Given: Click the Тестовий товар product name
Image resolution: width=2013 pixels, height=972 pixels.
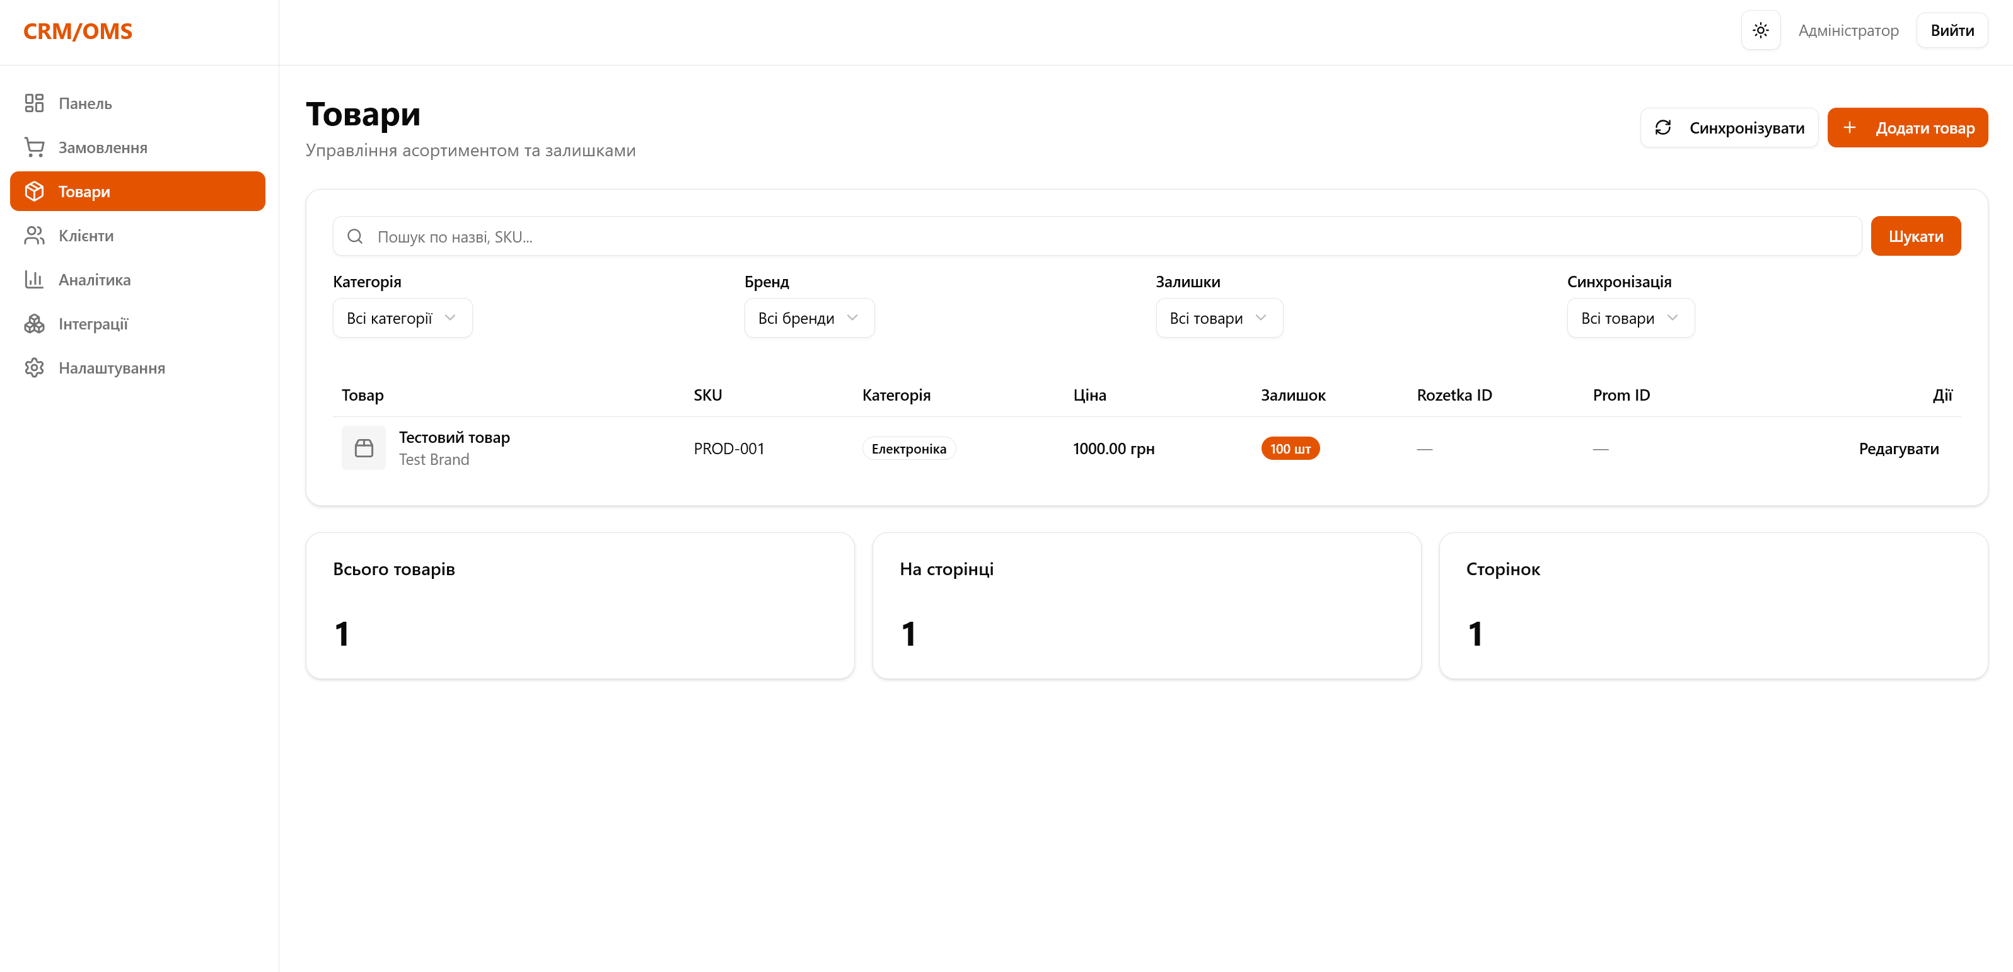Looking at the screenshot, I should pos(454,437).
